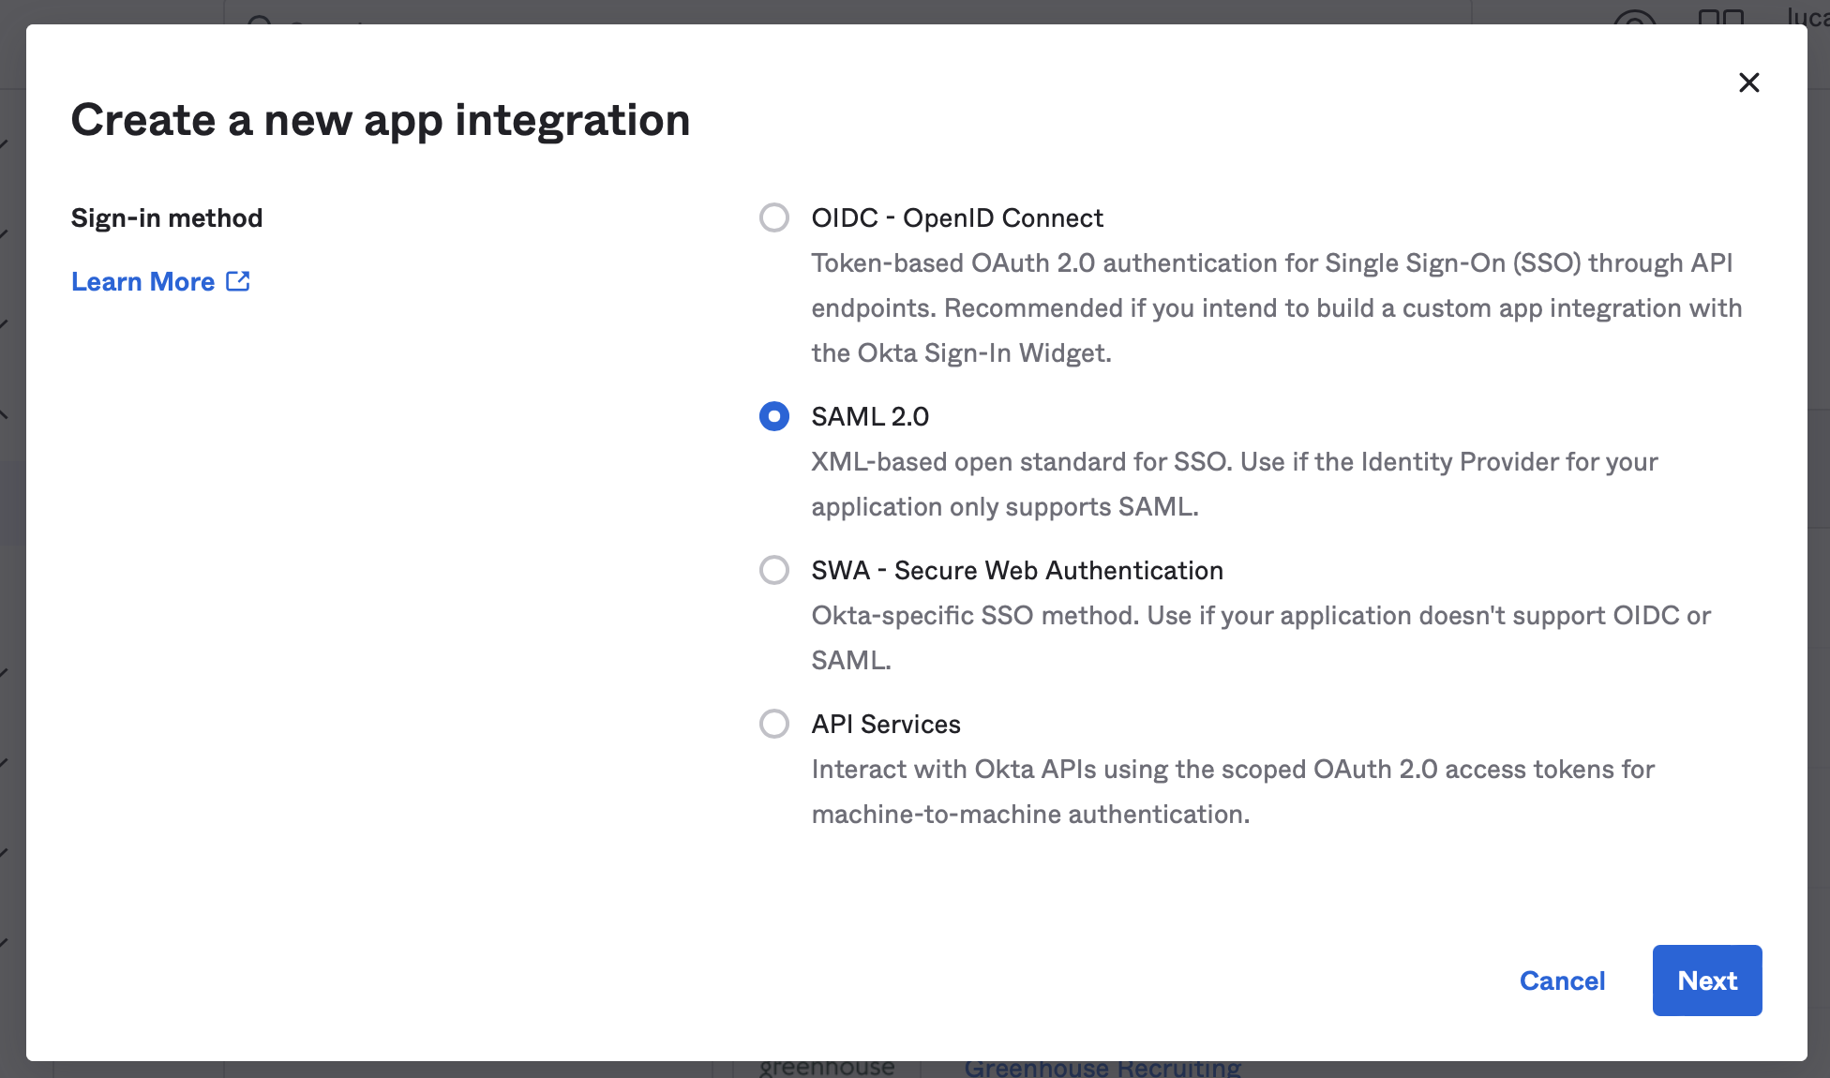This screenshot has height=1078, width=1830.
Task: Select the API Services option
Action: pos(773,724)
